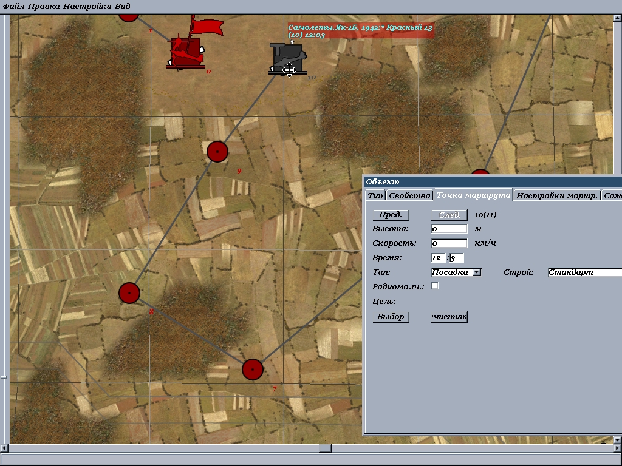This screenshot has width=622, height=466.
Task: Open the Правка menu
Action: tap(44, 6)
